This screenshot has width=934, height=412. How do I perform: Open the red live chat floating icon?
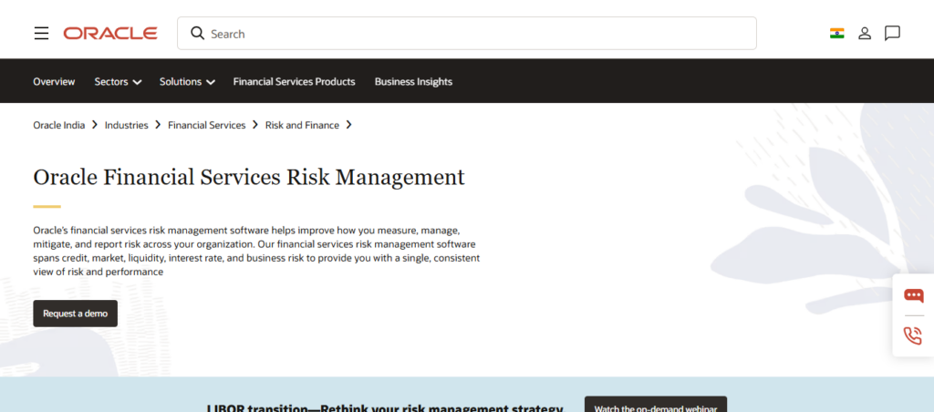pyautogui.click(x=913, y=295)
